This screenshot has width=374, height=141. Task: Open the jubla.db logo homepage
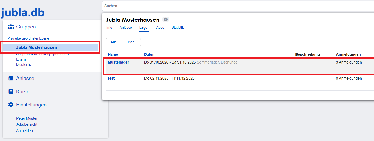point(23,12)
